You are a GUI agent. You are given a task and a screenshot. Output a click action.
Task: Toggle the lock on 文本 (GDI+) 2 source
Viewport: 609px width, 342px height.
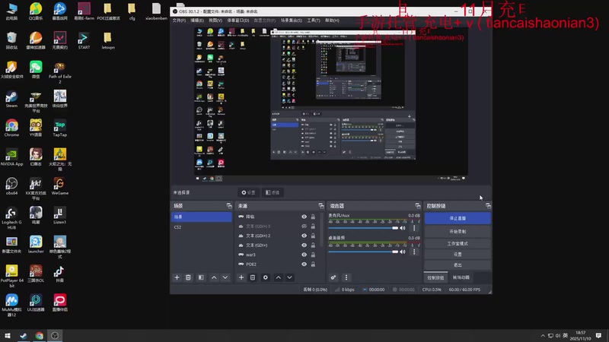(313, 236)
